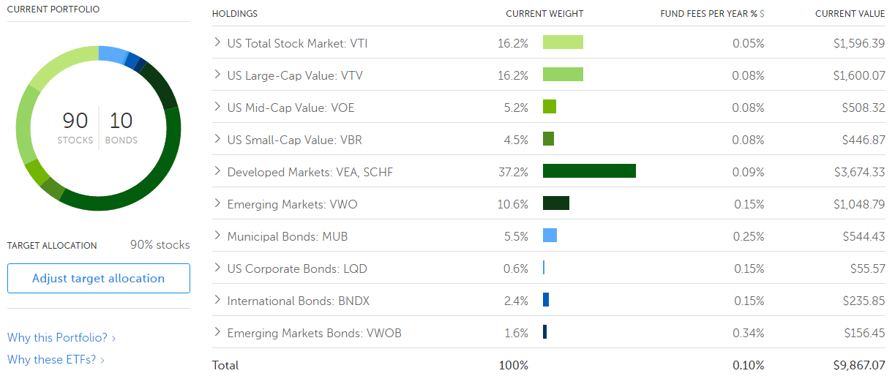Expand the US Large-Cap Value: VTV holding
This screenshot has width=895, height=376.
(217, 75)
